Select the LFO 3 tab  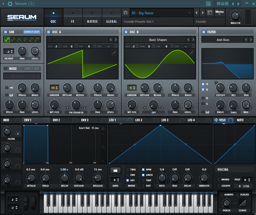[173, 120]
